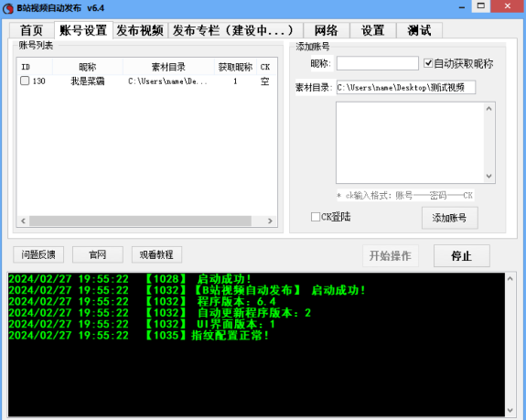Click the app icon in title bar
The image size is (526, 420).
[x=7, y=8]
